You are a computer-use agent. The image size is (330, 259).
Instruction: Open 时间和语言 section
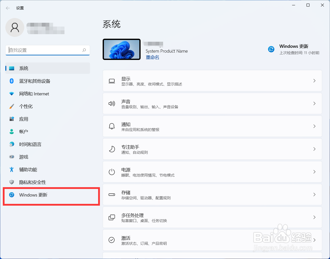click(48, 144)
